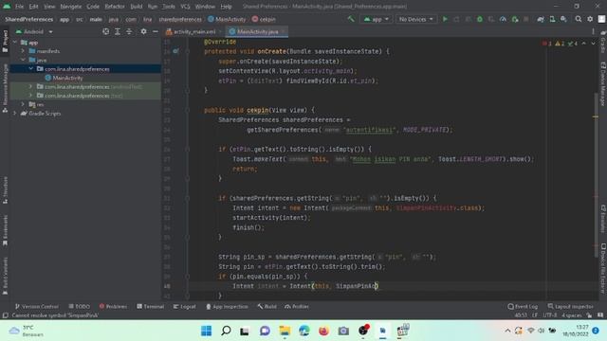The image size is (607, 341).
Task: Toggle the Structure side tab
Action: [x=5, y=190]
